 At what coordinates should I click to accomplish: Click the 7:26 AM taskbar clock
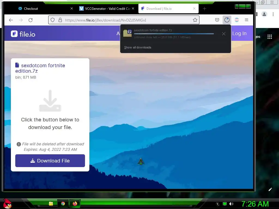255,204
